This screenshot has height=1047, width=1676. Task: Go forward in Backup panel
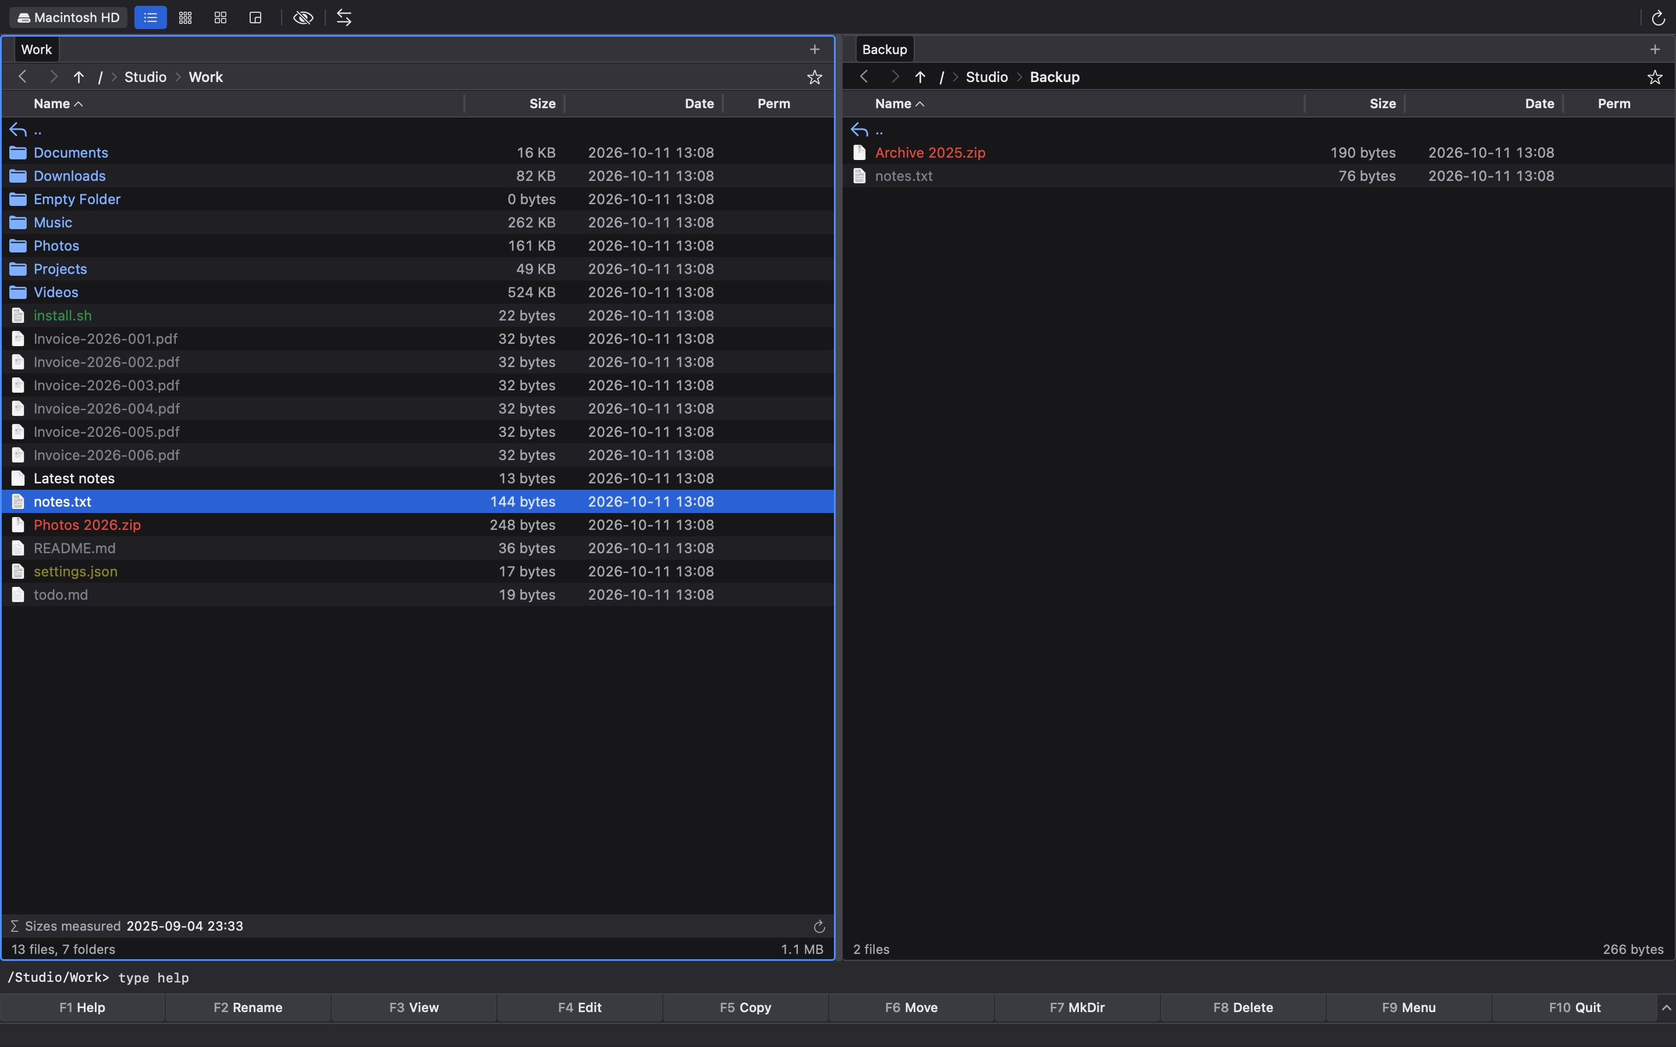pyautogui.click(x=895, y=77)
